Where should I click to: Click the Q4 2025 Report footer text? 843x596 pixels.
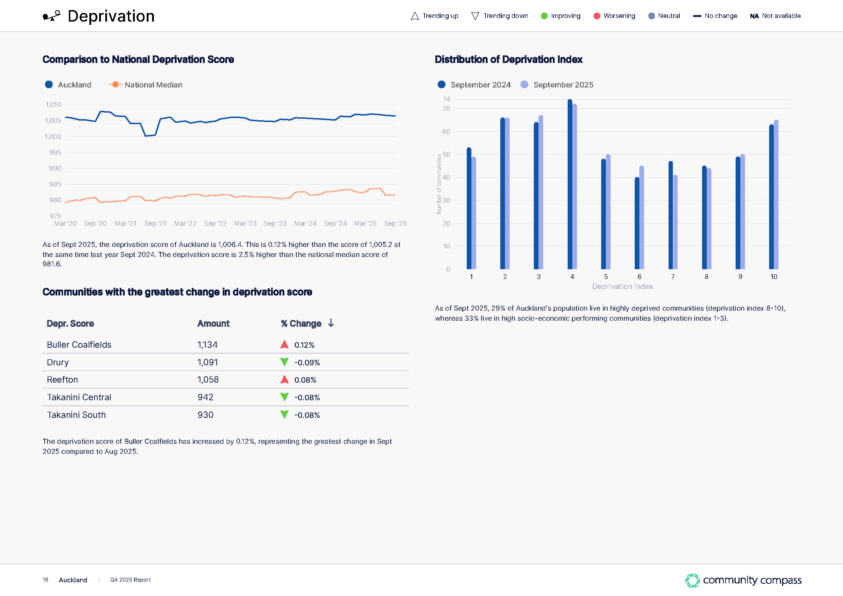tap(130, 580)
